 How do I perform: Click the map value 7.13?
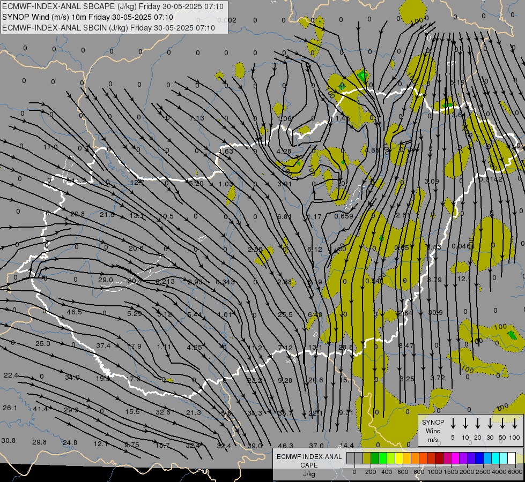click(197, 118)
